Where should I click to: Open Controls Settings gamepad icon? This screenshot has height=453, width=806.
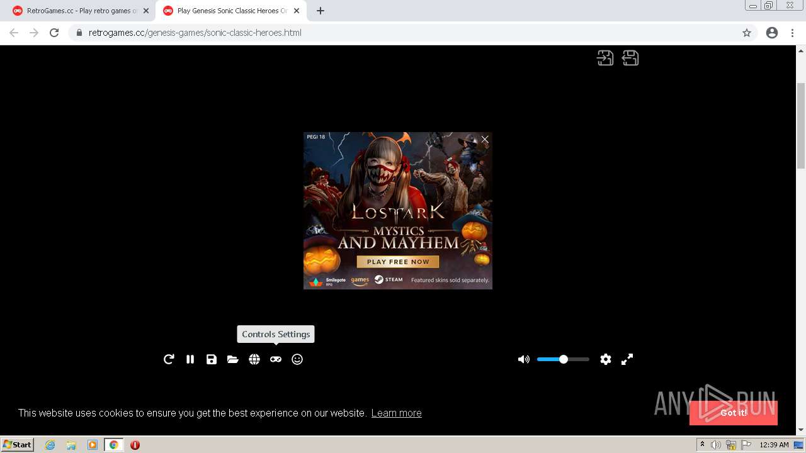pyautogui.click(x=276, y=359)
